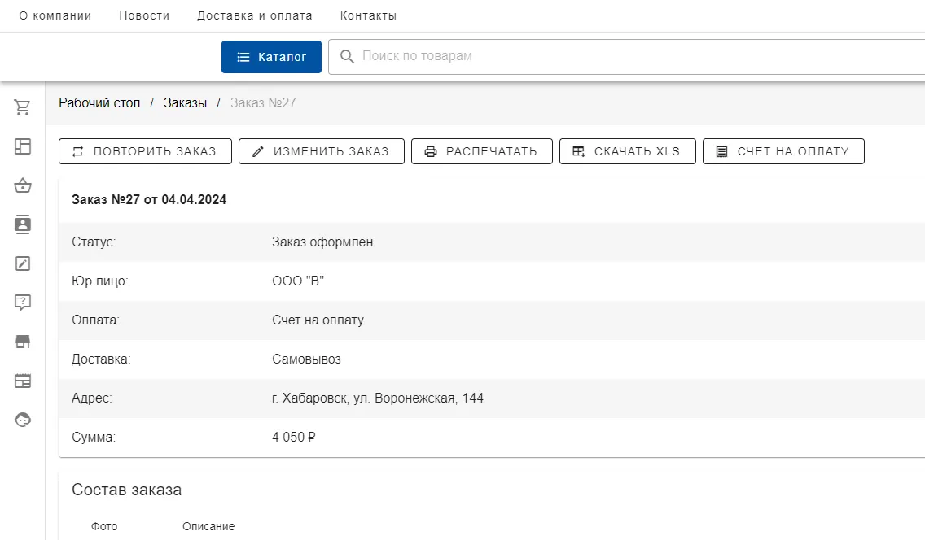Click the shopping cart sidebar icon
This screenshot has width=925, height=540.
point(23,107)
